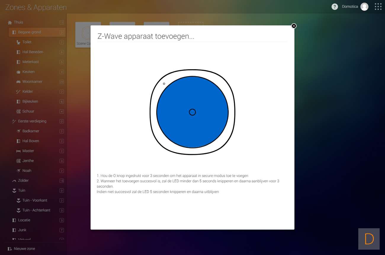Click the shed icon beside Schuur
Viewport: 385px width, 255px height.
click(x=18, y=111)
